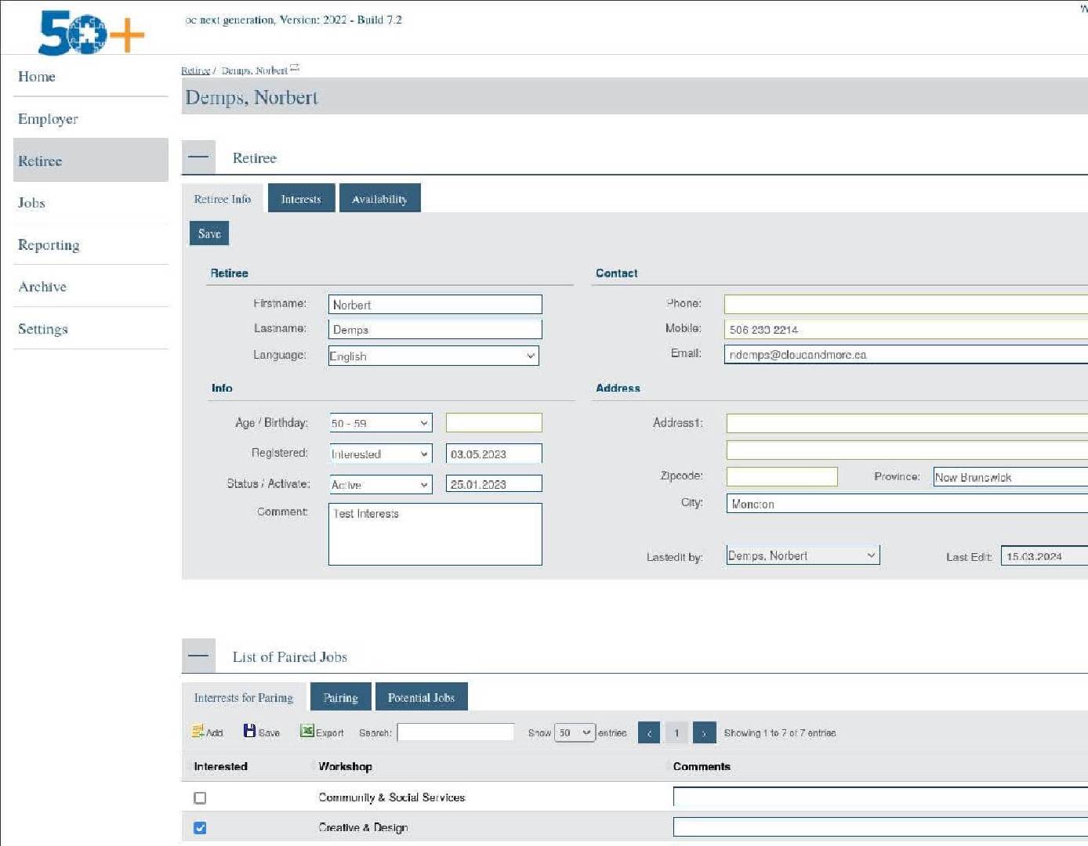Image resolution: width=1088 pixels, height=846 pixels.
Task: Open the Language dropdown
Action: click(433, 356)
